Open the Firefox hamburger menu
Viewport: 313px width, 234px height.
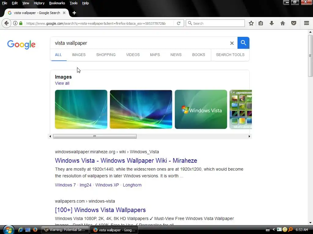[x=307, y=23]
